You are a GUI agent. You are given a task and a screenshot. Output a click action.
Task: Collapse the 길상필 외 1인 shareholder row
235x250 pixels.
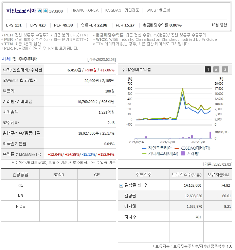(121, 186)
